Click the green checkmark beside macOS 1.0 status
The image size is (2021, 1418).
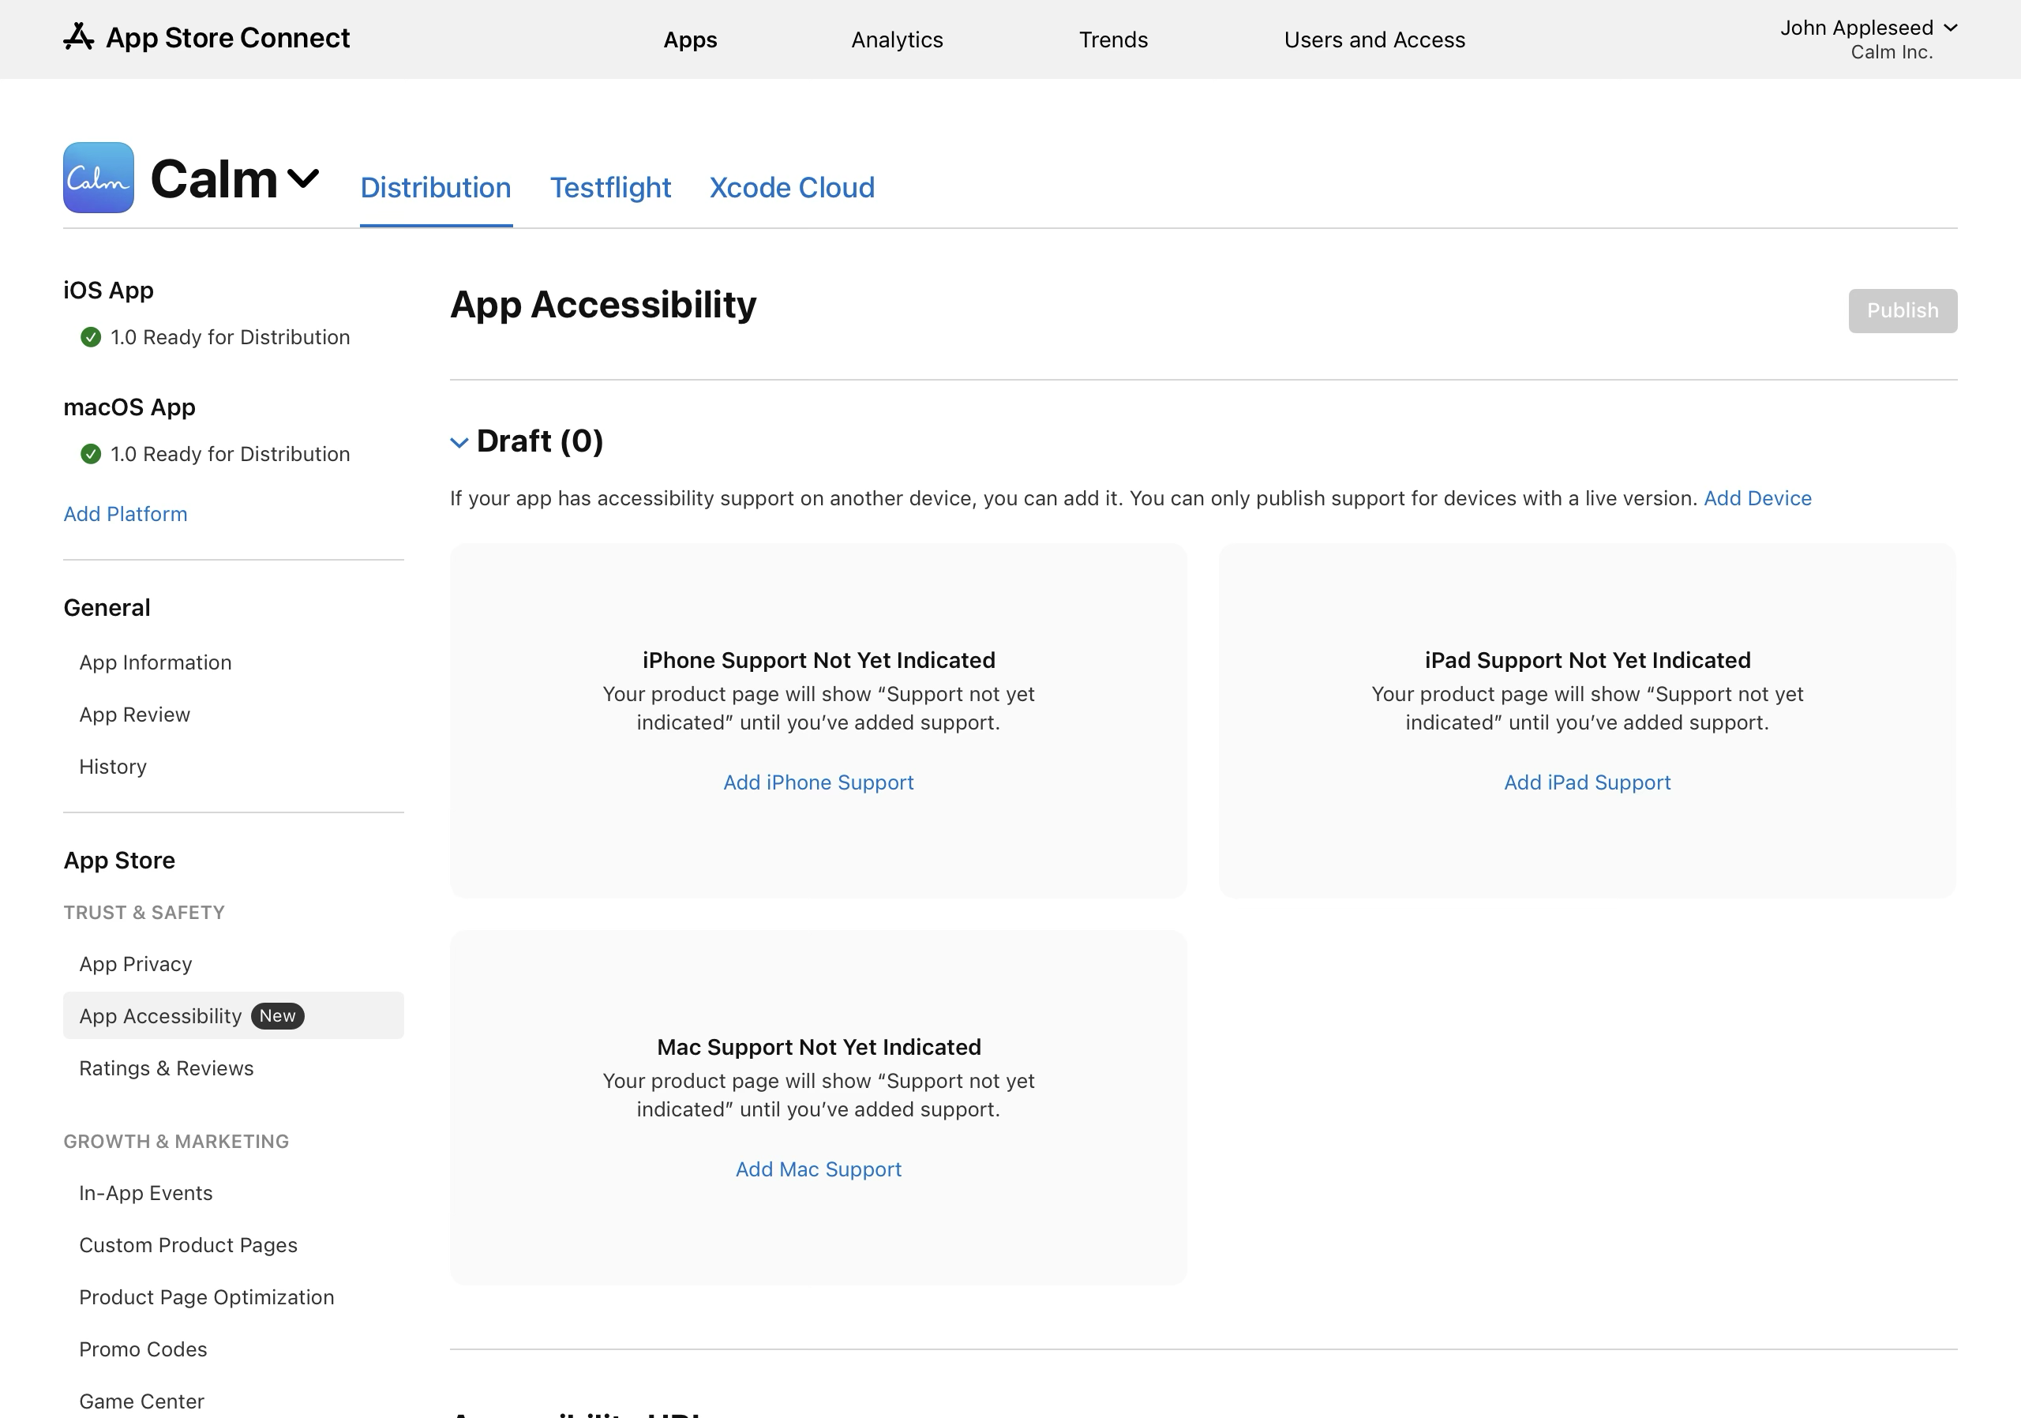[x=91, y=454]
